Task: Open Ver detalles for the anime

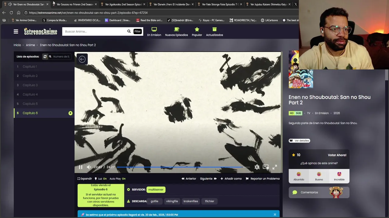Action: click(299, 141)
